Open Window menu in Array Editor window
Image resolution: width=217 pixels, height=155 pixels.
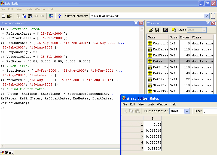point(162,104)
